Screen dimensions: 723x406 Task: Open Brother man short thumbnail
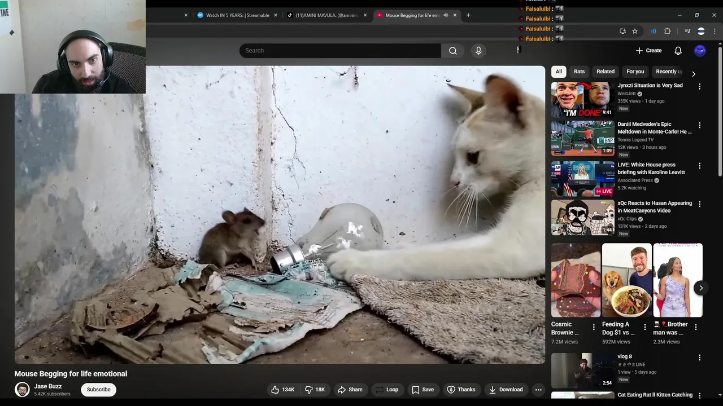click(x=678, y=280)
